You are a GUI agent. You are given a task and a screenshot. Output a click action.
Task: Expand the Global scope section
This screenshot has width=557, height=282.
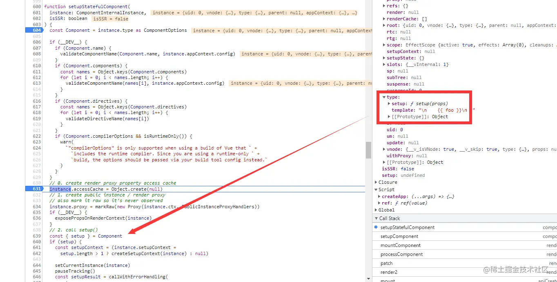tap(376, 210)
